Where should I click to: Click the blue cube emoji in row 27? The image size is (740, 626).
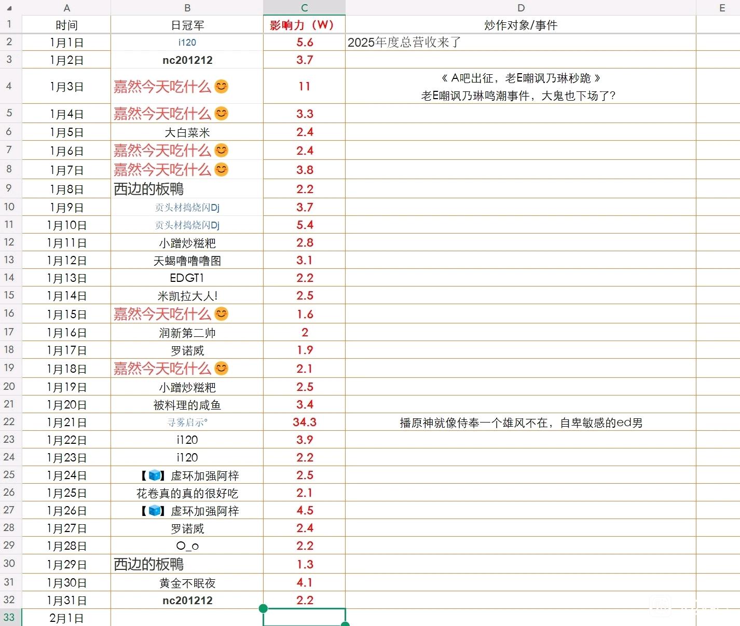pyautogui.click(x=155, y=510)
